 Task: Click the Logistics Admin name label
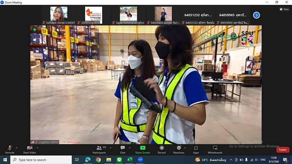pos(48,142)
